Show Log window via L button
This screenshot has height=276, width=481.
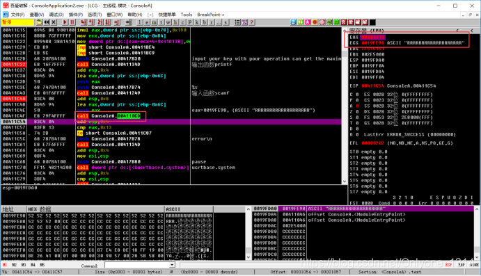click(140, 22)
